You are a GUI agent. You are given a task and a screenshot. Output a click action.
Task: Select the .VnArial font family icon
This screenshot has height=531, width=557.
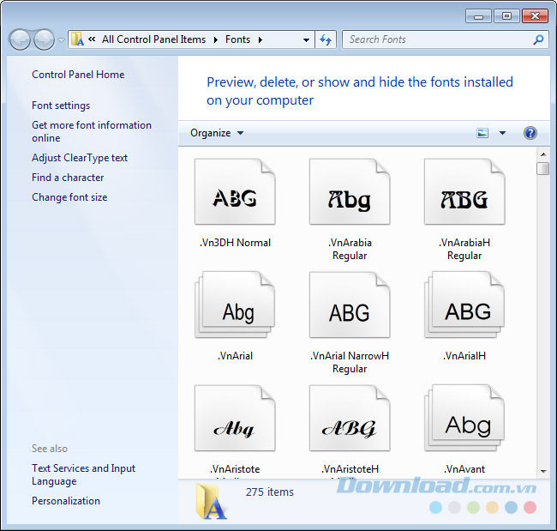coord(235,305)
